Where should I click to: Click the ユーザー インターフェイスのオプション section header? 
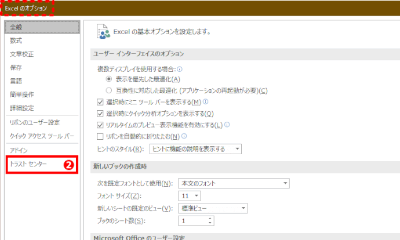coord(139,54)
